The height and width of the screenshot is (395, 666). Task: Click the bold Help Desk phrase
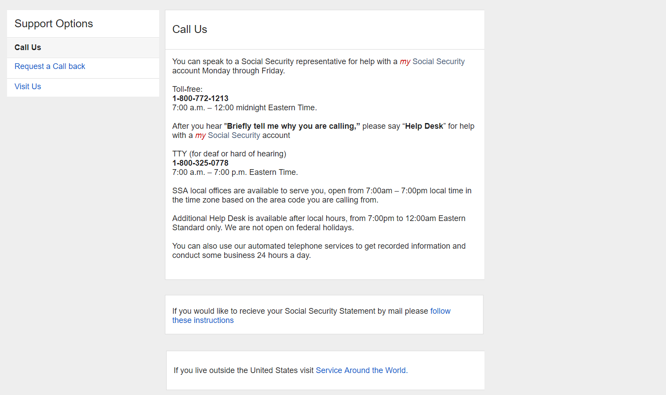424,126
